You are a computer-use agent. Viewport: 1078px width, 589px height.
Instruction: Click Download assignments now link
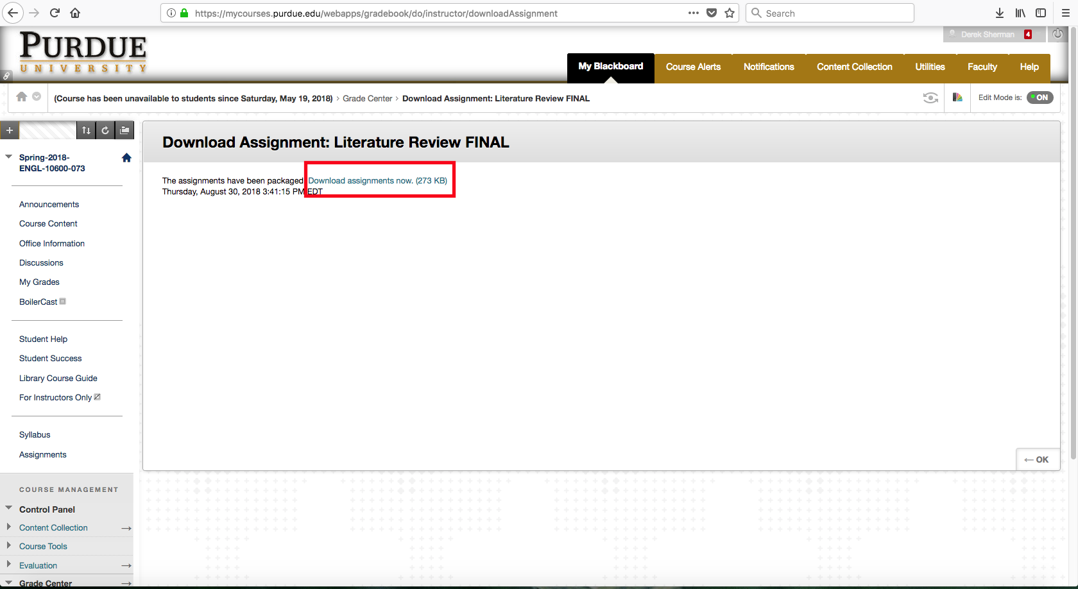377,181
